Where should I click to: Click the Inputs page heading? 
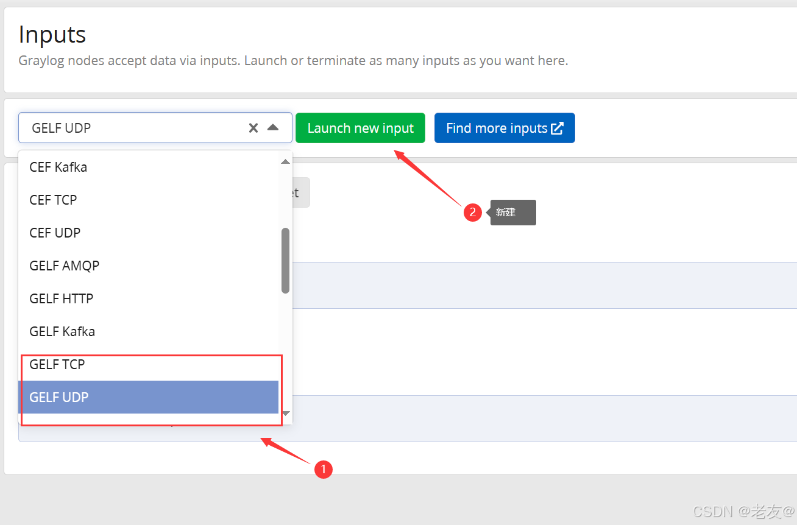[x=52, y=34]
